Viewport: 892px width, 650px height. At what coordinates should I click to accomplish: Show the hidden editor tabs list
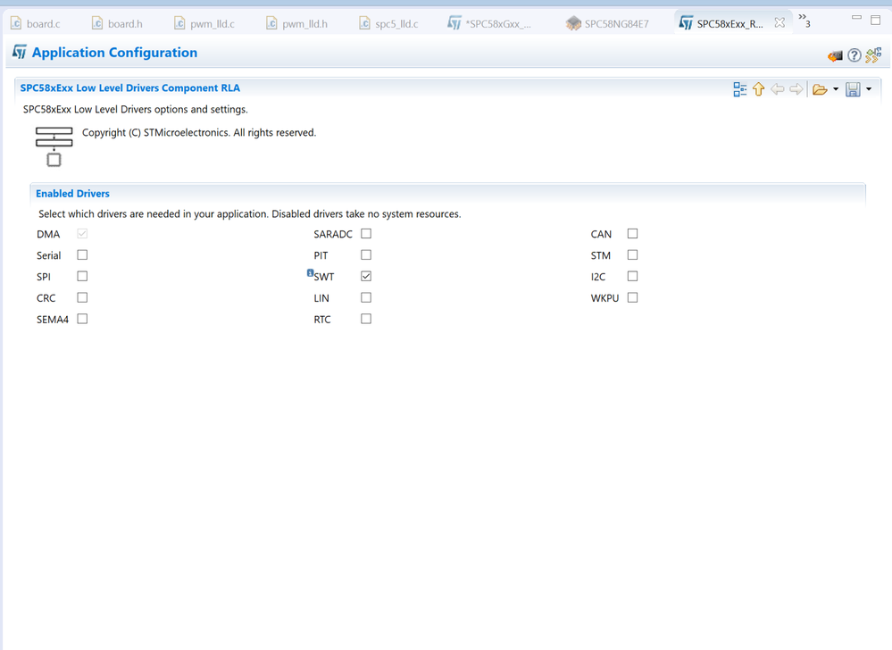tap(804, 21)
